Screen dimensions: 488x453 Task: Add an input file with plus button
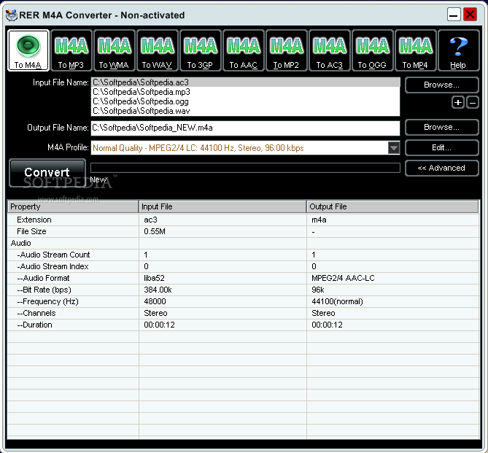pyautogui.click(x=458, y=102)
